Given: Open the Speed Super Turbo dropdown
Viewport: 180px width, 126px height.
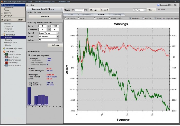Looking at the screenshot, I should 58,33.
